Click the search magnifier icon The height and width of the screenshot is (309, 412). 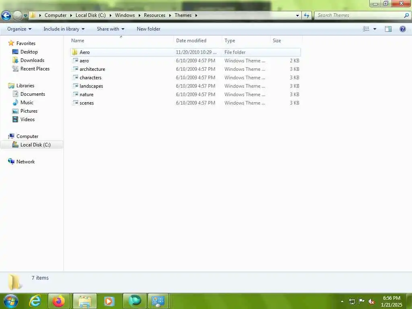click(x=406, y=16)
